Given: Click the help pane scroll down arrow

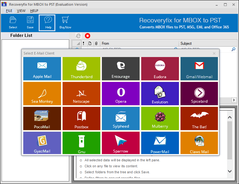Looking at the screenshot, I should (x=230, y=171).
